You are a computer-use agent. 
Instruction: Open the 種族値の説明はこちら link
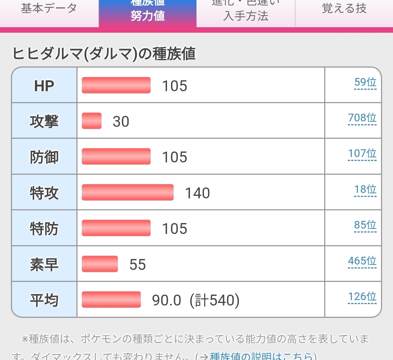[261, 356]
